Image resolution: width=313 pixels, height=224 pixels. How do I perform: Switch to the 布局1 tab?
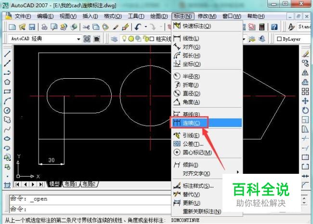(x=71, y=184)
